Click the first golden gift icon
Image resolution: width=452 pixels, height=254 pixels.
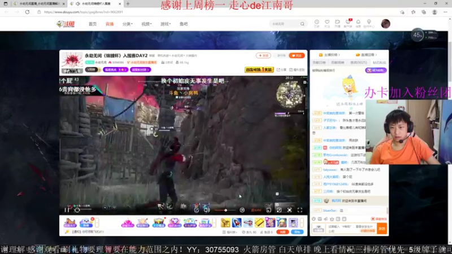click(225, 222)
